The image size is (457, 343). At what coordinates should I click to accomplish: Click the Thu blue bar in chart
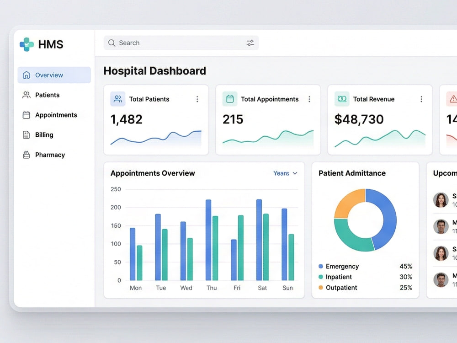208,240
